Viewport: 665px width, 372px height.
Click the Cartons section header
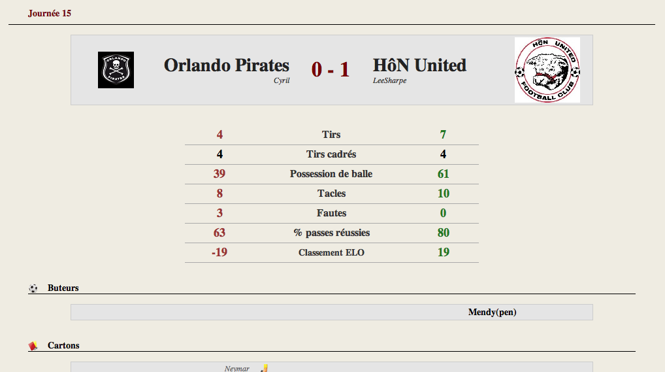click(63, 345)
